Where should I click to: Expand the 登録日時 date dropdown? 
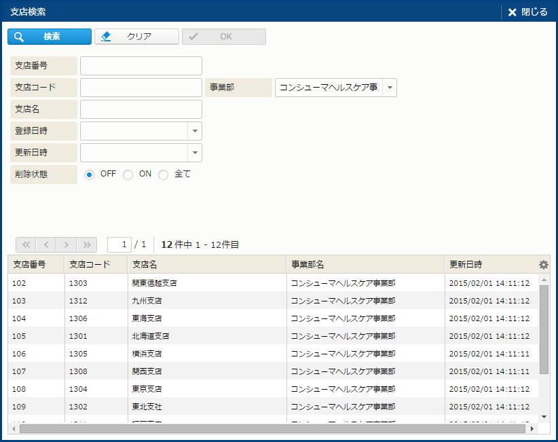pos(195,131)
